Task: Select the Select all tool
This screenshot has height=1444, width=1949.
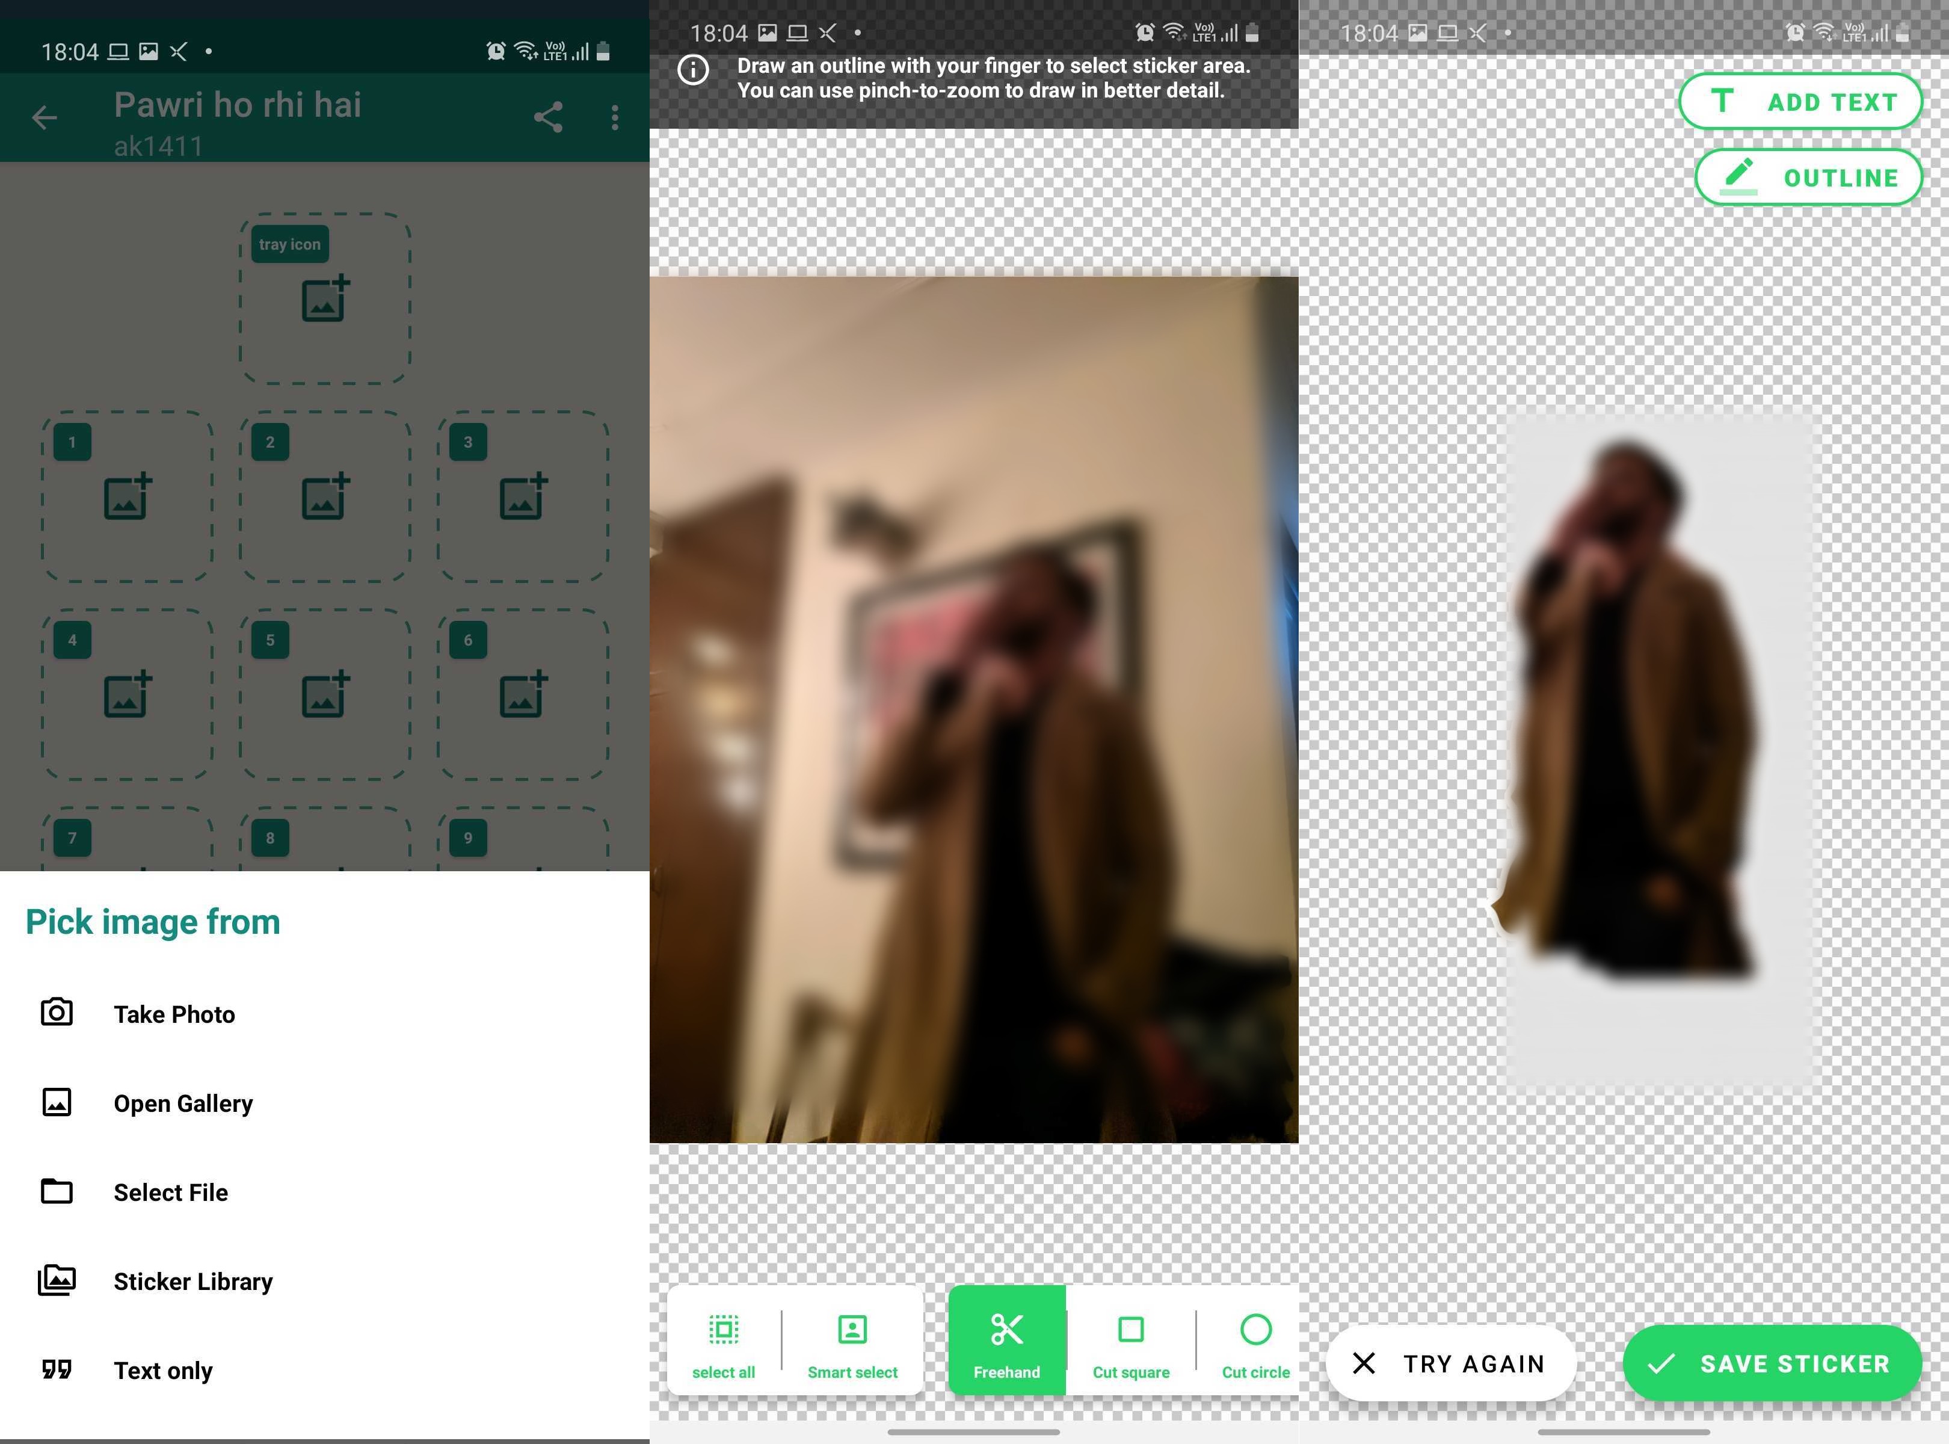Action: click(x=724, y=1341)
